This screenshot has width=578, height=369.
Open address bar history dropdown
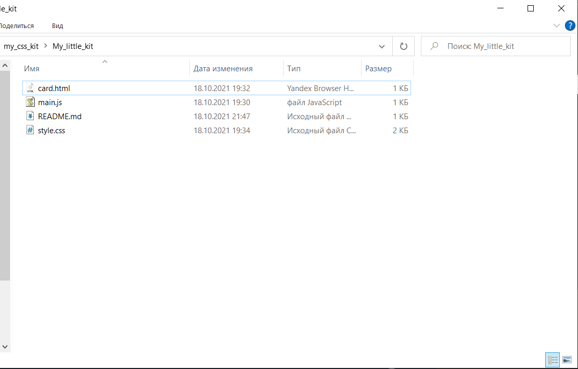pos(382,46)
